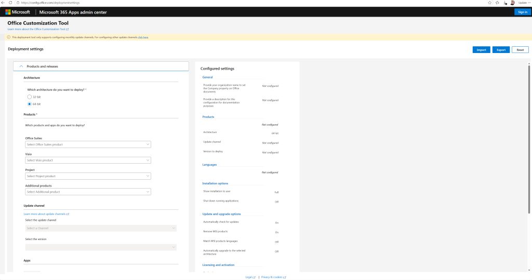Jump to Licensing and activation section
The height and width of the screenshot is (280, 532).
[x=218, y=265]
